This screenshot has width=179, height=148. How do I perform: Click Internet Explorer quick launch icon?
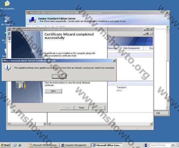[20, 145]
